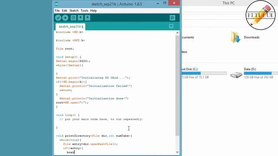Select the Data (D:) drive icon
The width and height of the screenshot is (278, 156).
click(236, 75)
